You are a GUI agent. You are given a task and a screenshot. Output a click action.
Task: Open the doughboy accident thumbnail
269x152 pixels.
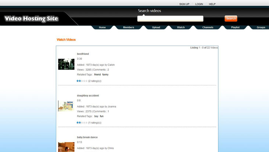[x=66, y=106]
